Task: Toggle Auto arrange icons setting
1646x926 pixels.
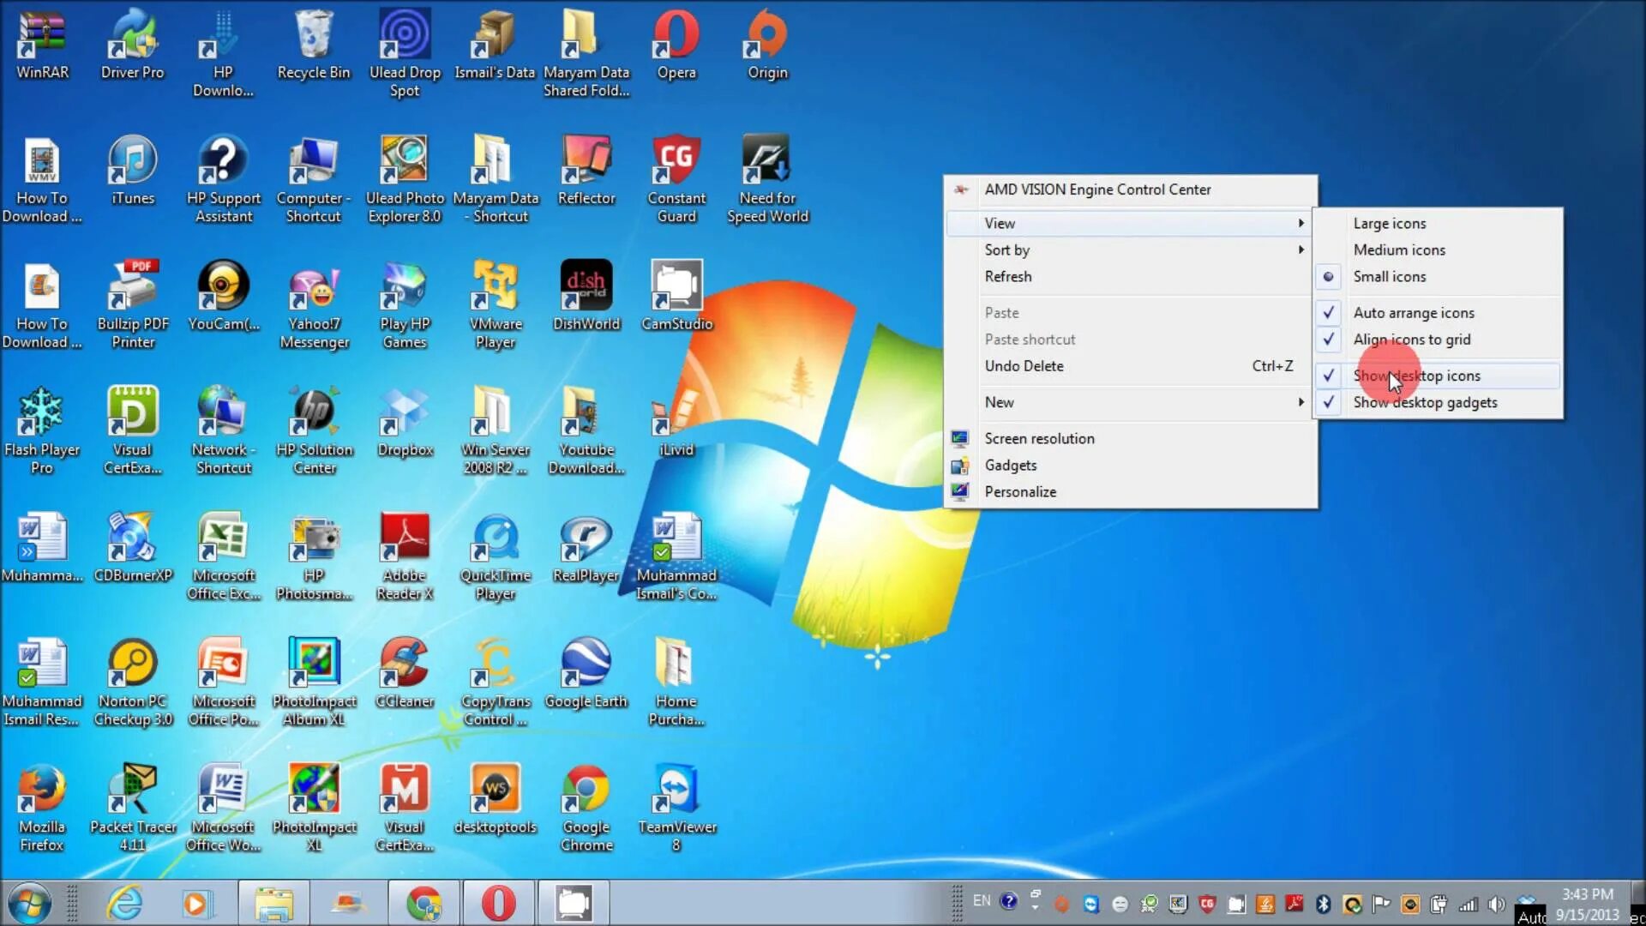Action: coord(1415,312)
